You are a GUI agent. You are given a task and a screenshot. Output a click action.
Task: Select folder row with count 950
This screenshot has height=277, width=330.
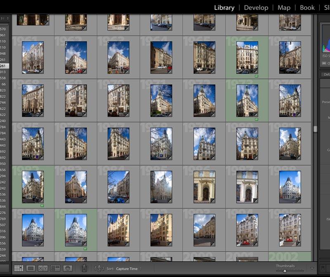(5, 163)
